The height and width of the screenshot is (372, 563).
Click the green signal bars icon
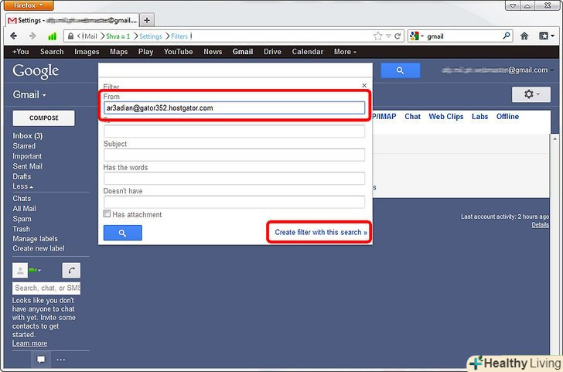[53, 36]
